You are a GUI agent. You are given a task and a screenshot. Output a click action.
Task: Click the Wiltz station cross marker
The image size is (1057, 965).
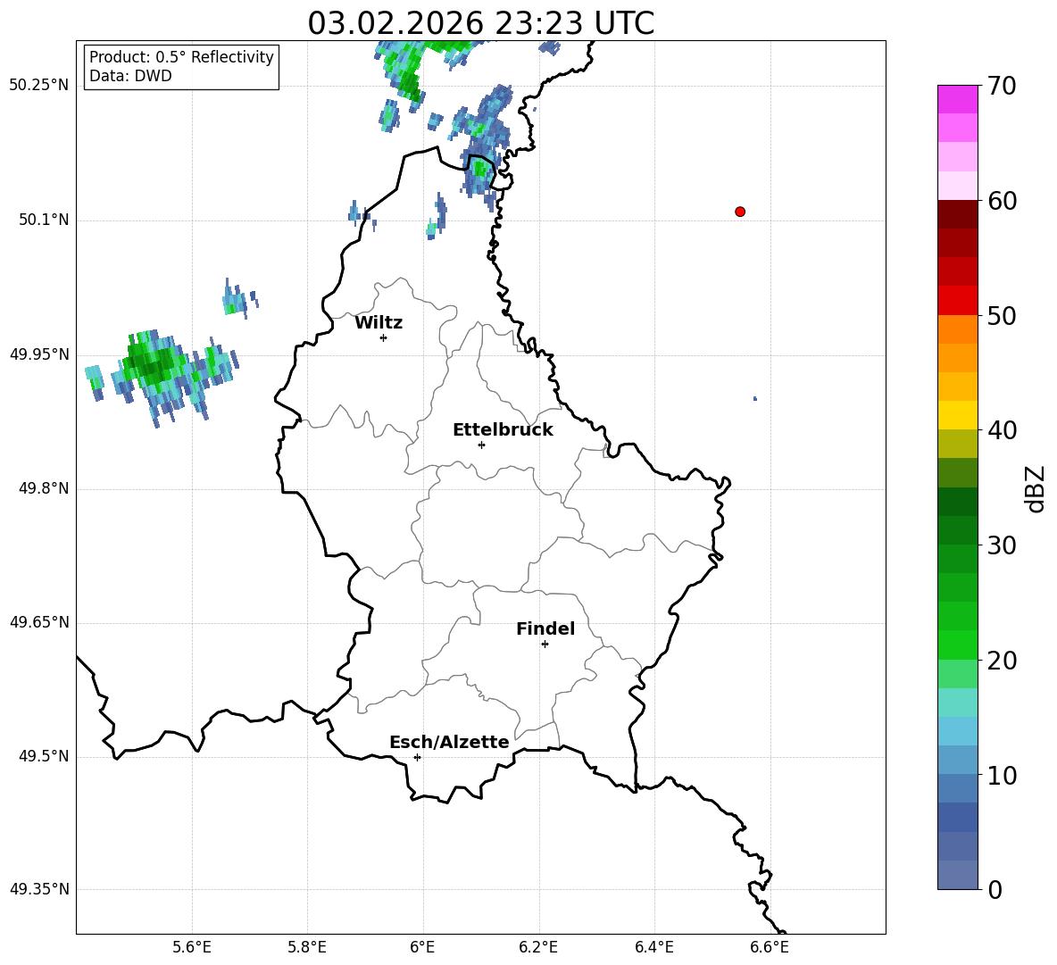[x=384, y=337]
